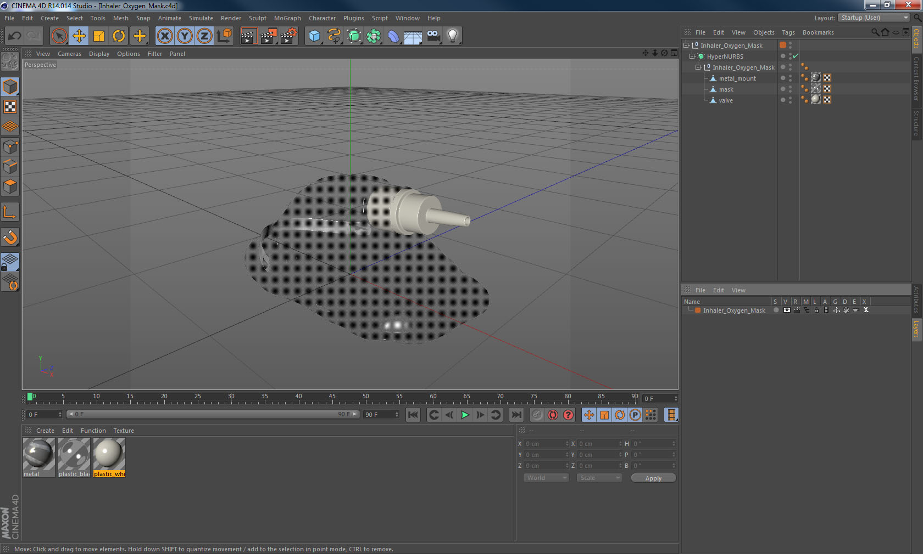Add a Camera object
Viewport: 923px width, 554px height.
pyautogui.click(x=433, y=36)
